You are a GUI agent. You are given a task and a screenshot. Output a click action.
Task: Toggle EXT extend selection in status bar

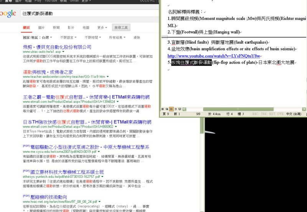click(x=272, y=114)
